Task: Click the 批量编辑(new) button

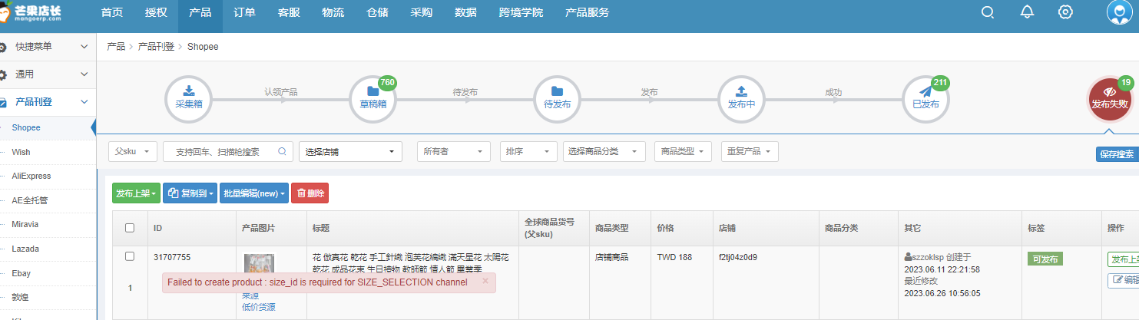Action: pyautogui.click(x=254, y=193)
